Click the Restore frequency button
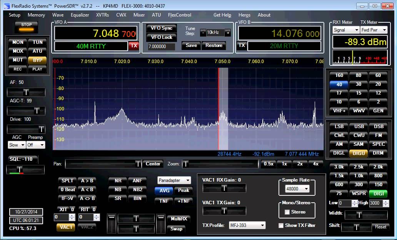Screen dimensions: 397x240 pos(214,45)
